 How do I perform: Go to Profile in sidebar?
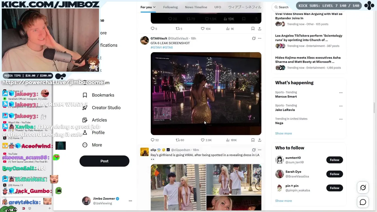pyautogui.click(x=94, y=132)
